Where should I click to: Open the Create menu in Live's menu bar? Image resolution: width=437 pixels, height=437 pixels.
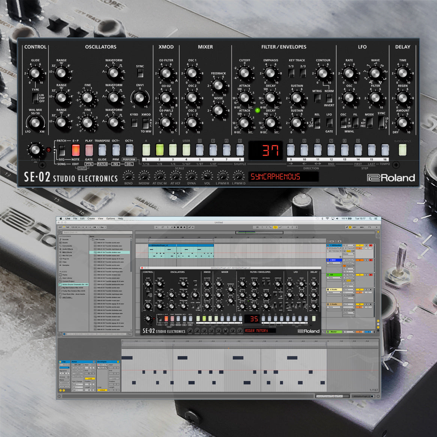[91, 218]
